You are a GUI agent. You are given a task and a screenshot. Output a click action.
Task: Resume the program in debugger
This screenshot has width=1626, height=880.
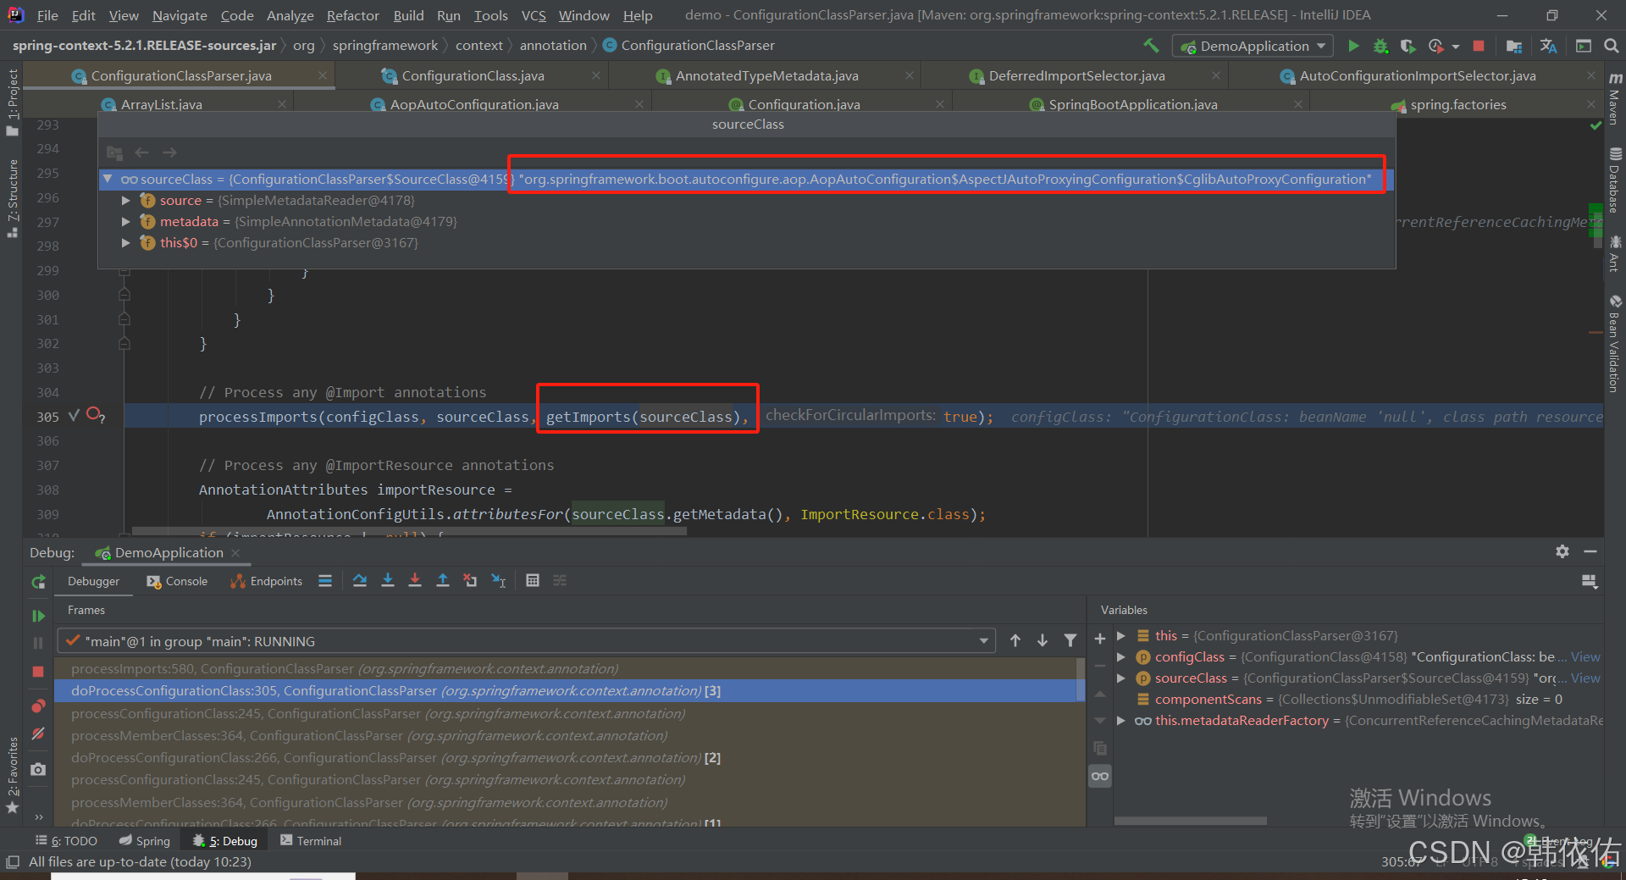click(x=38, y=616)
